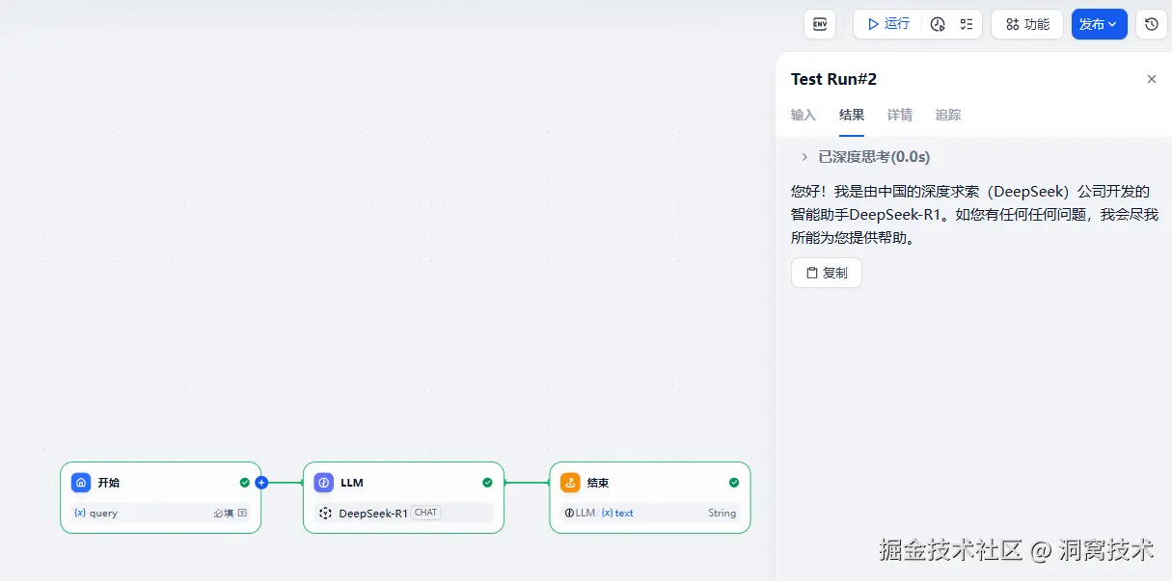The height and width of the screenshot is (581, 1172).
Task: Click the Test Run#2 title
Action: coord(833,79)
